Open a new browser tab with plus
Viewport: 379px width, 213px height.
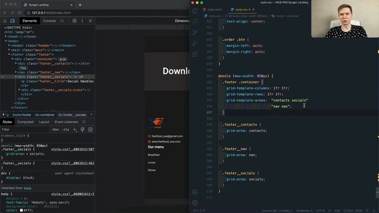[x=80, y=5]
